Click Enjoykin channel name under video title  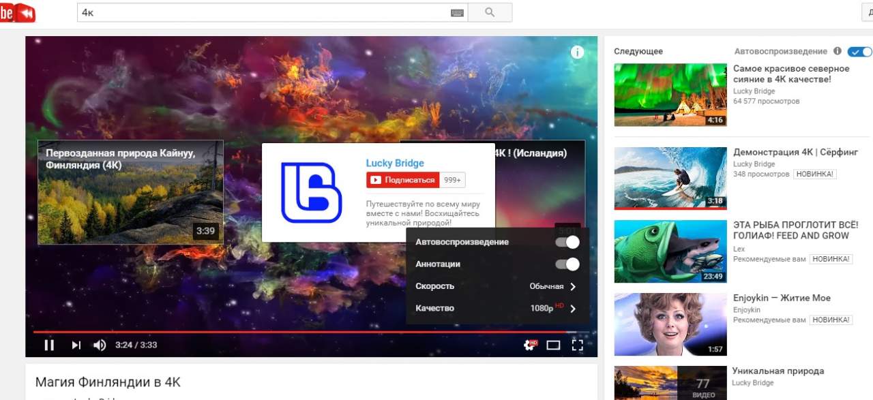click(747, 310)
